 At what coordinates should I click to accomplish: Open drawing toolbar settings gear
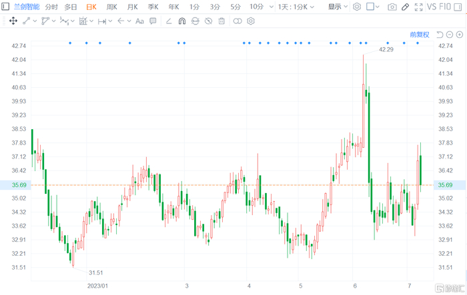pyautogui.click(x=251, y=21)
